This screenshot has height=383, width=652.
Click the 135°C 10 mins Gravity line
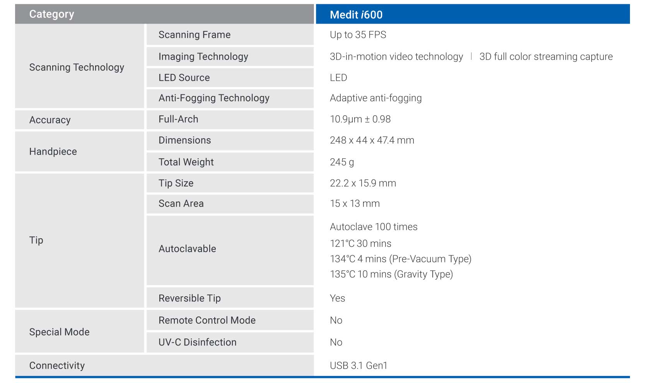click(391, 274)
